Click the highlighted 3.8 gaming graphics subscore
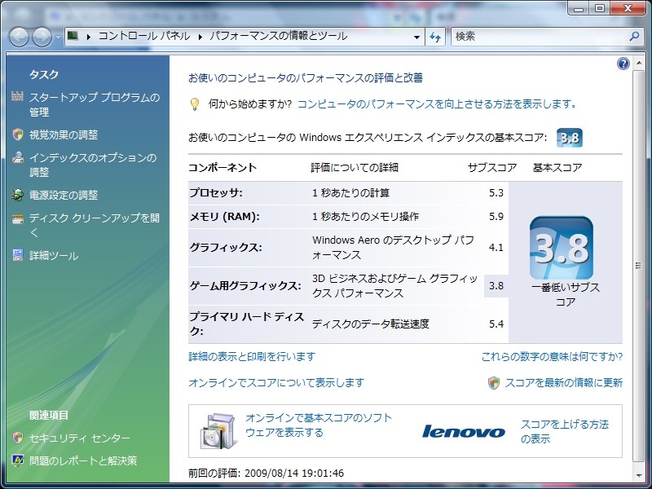The height and width of the screenshot is (489, 652). [x=496, y=286]
